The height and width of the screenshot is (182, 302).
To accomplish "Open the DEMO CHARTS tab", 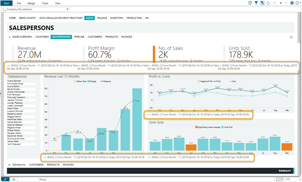I will coord(27,18).
